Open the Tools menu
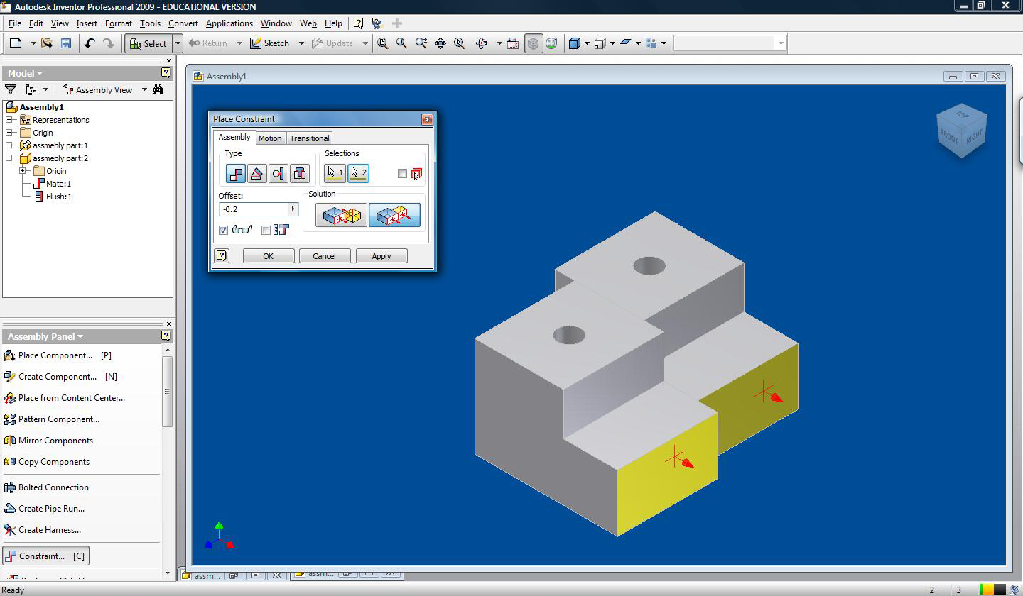Image resolution: width=1023 pixels, height=596 pixels. [x=150, y=23]
